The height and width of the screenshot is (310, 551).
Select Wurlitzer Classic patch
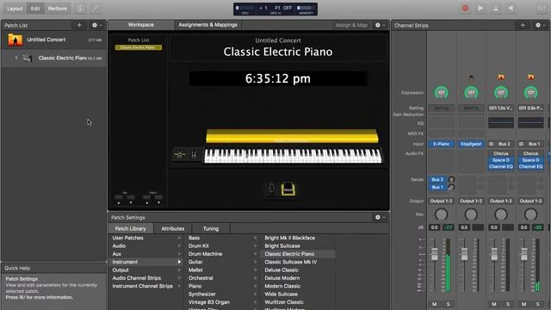point(284,302)
